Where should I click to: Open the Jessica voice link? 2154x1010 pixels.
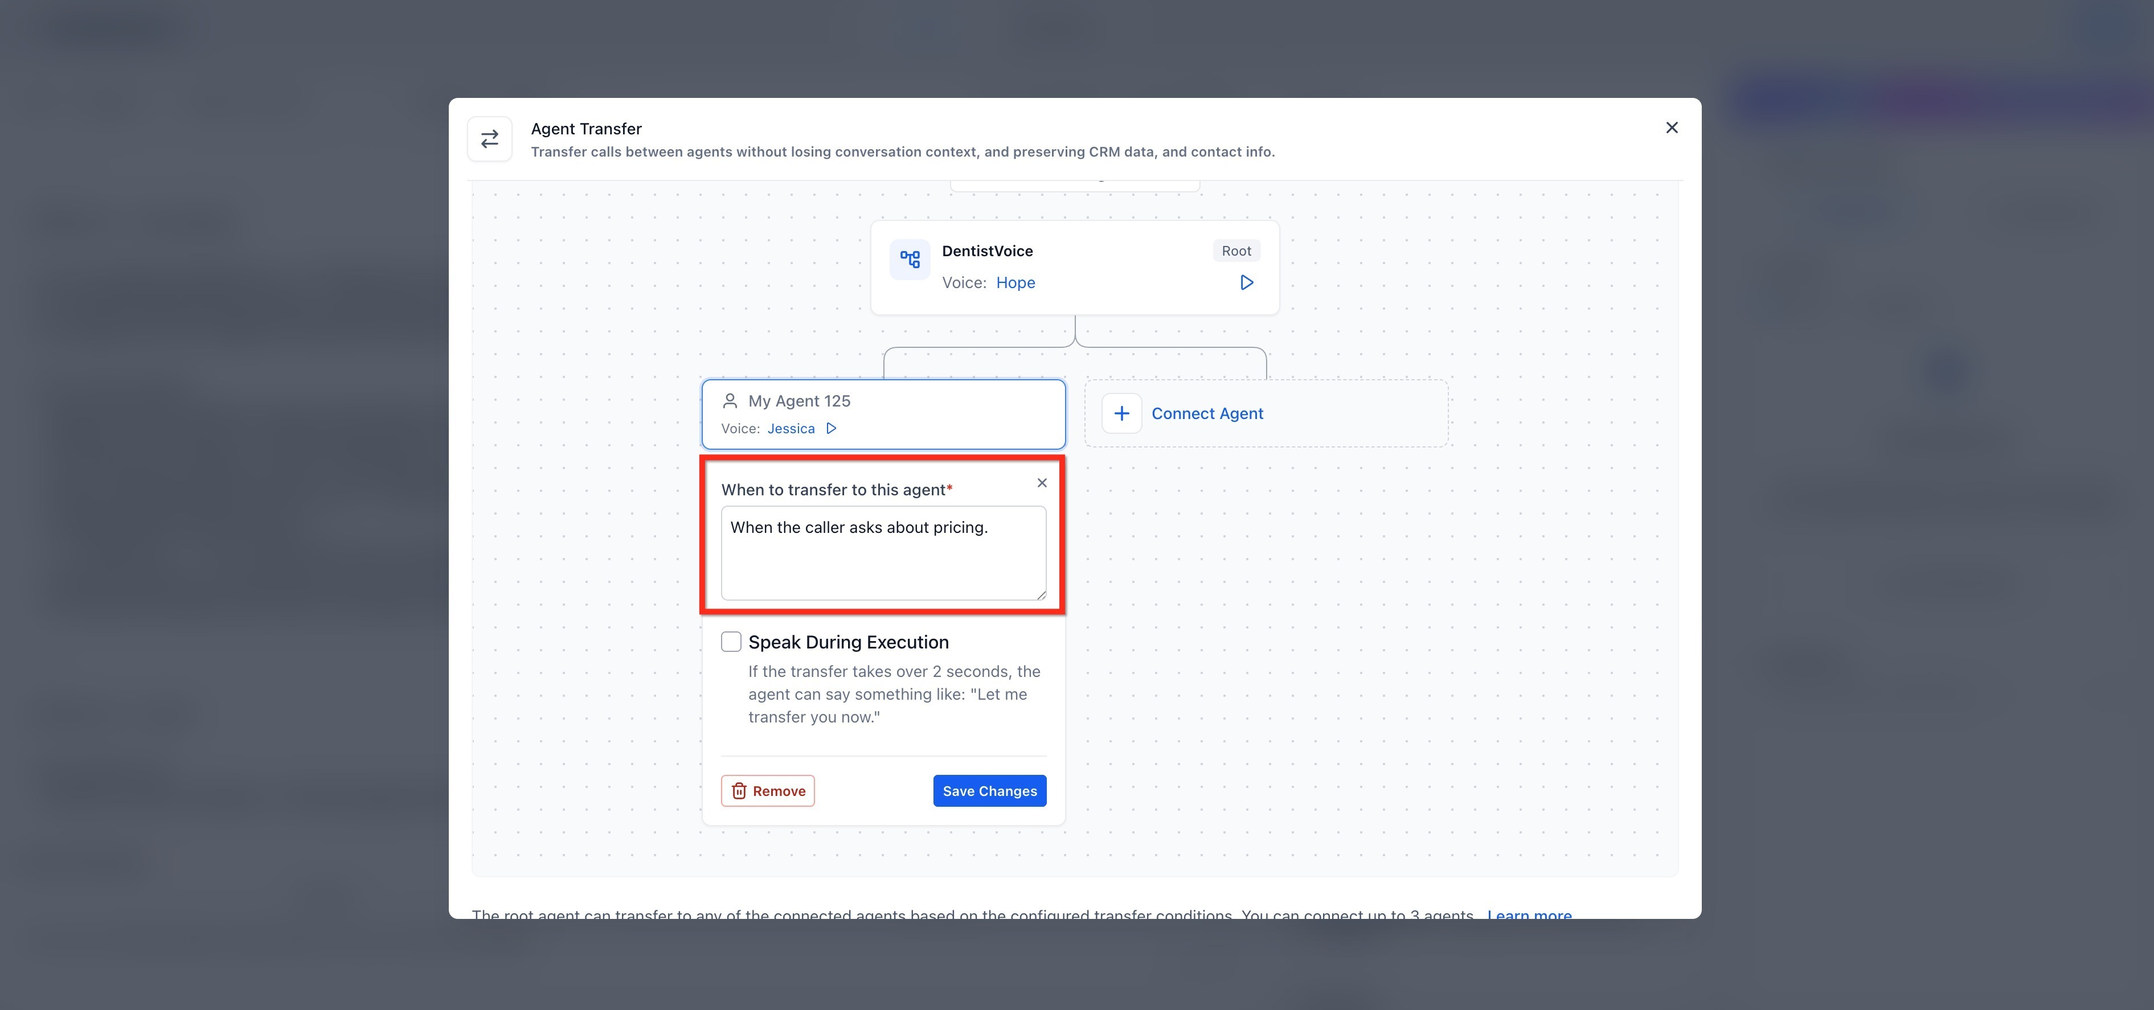(790, 429)
